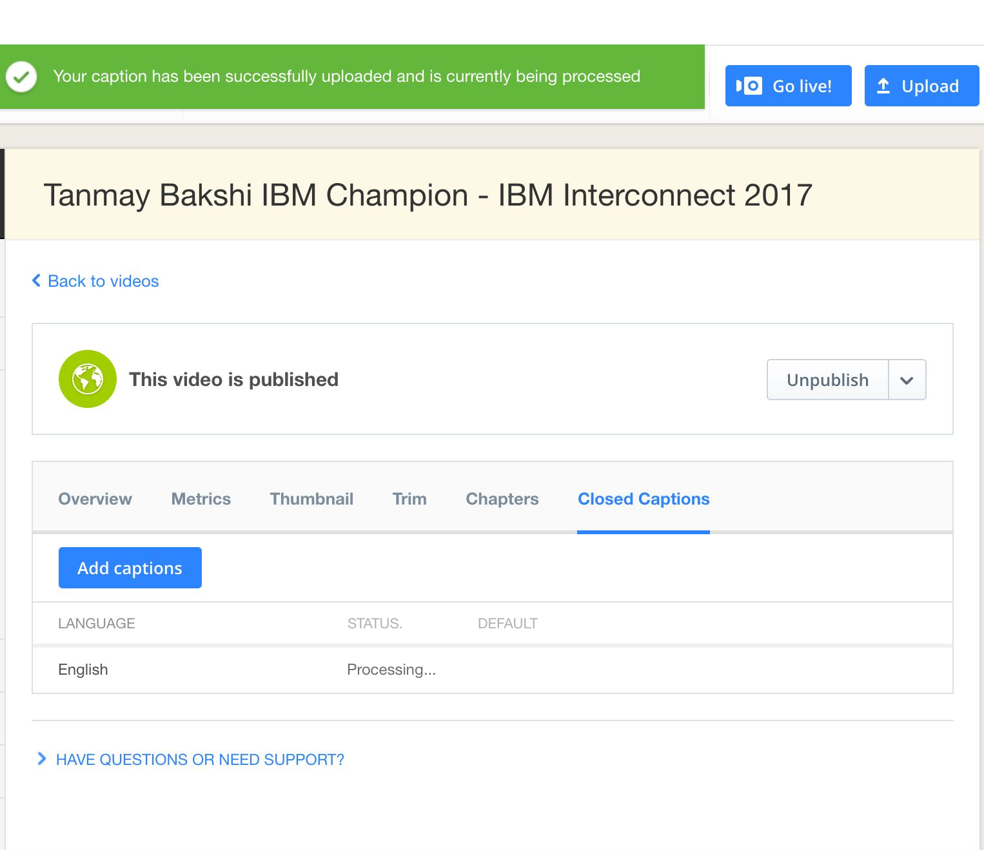Screen dimensions: 984x850
Task: Click the green success checkmark icon
Action: point(21,77)
